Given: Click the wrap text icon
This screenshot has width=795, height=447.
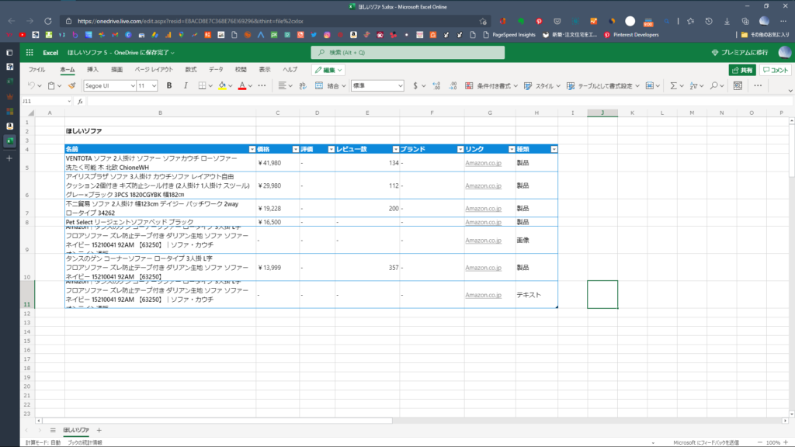Looking at the screenshot, I should pos(304,85).
